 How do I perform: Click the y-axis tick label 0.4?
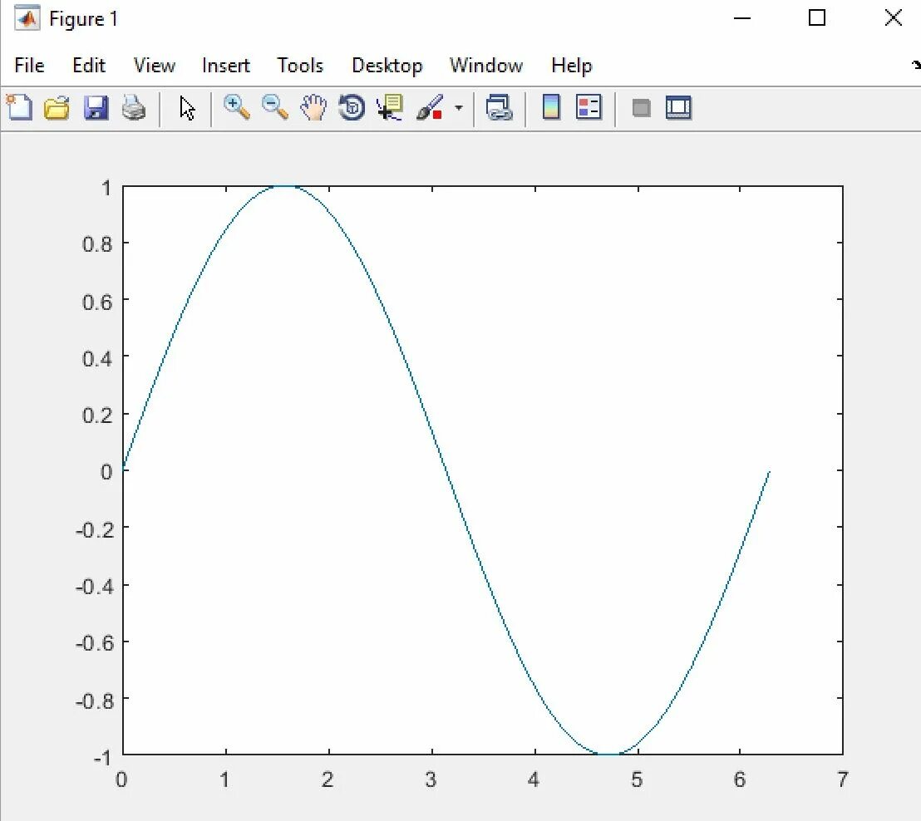pos(97,358)
